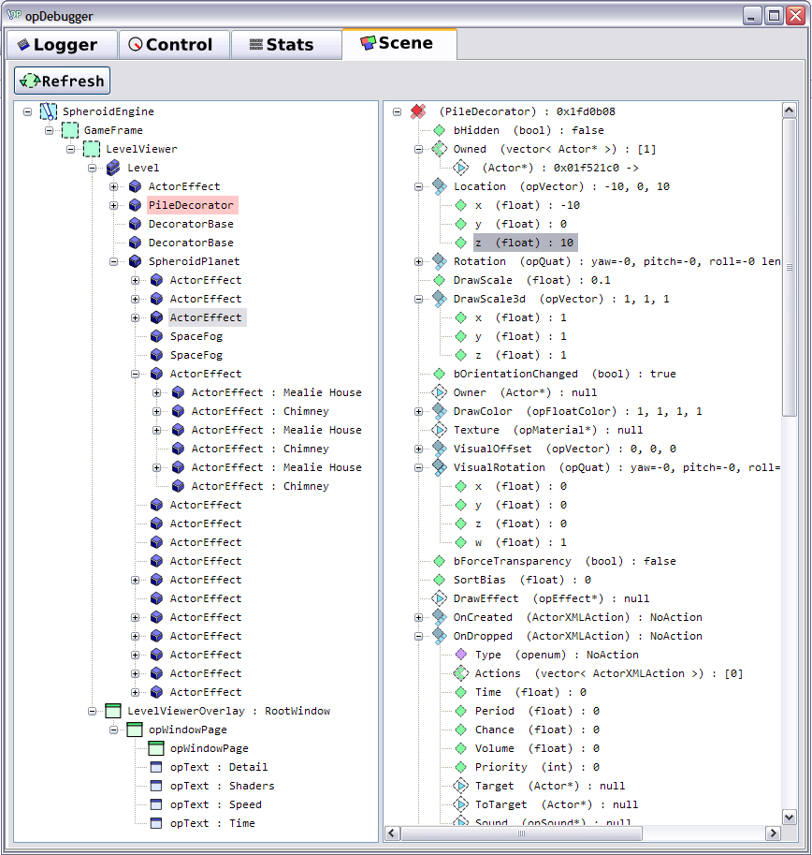Collapse the Location opVector property
Image resolution: width=812 pixels, height=855 pixels.
tap(419, 186)
